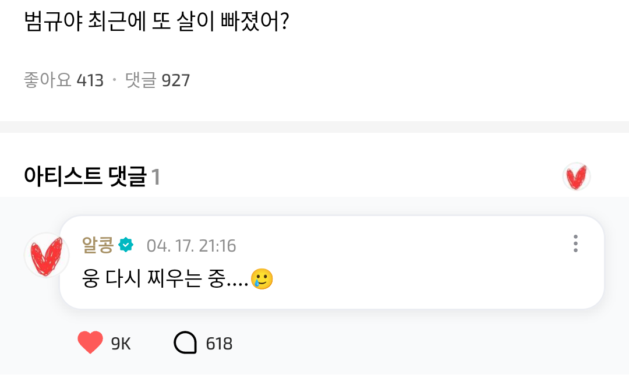
Task: Tap the 927 comments number
Action: pos(176,80)
